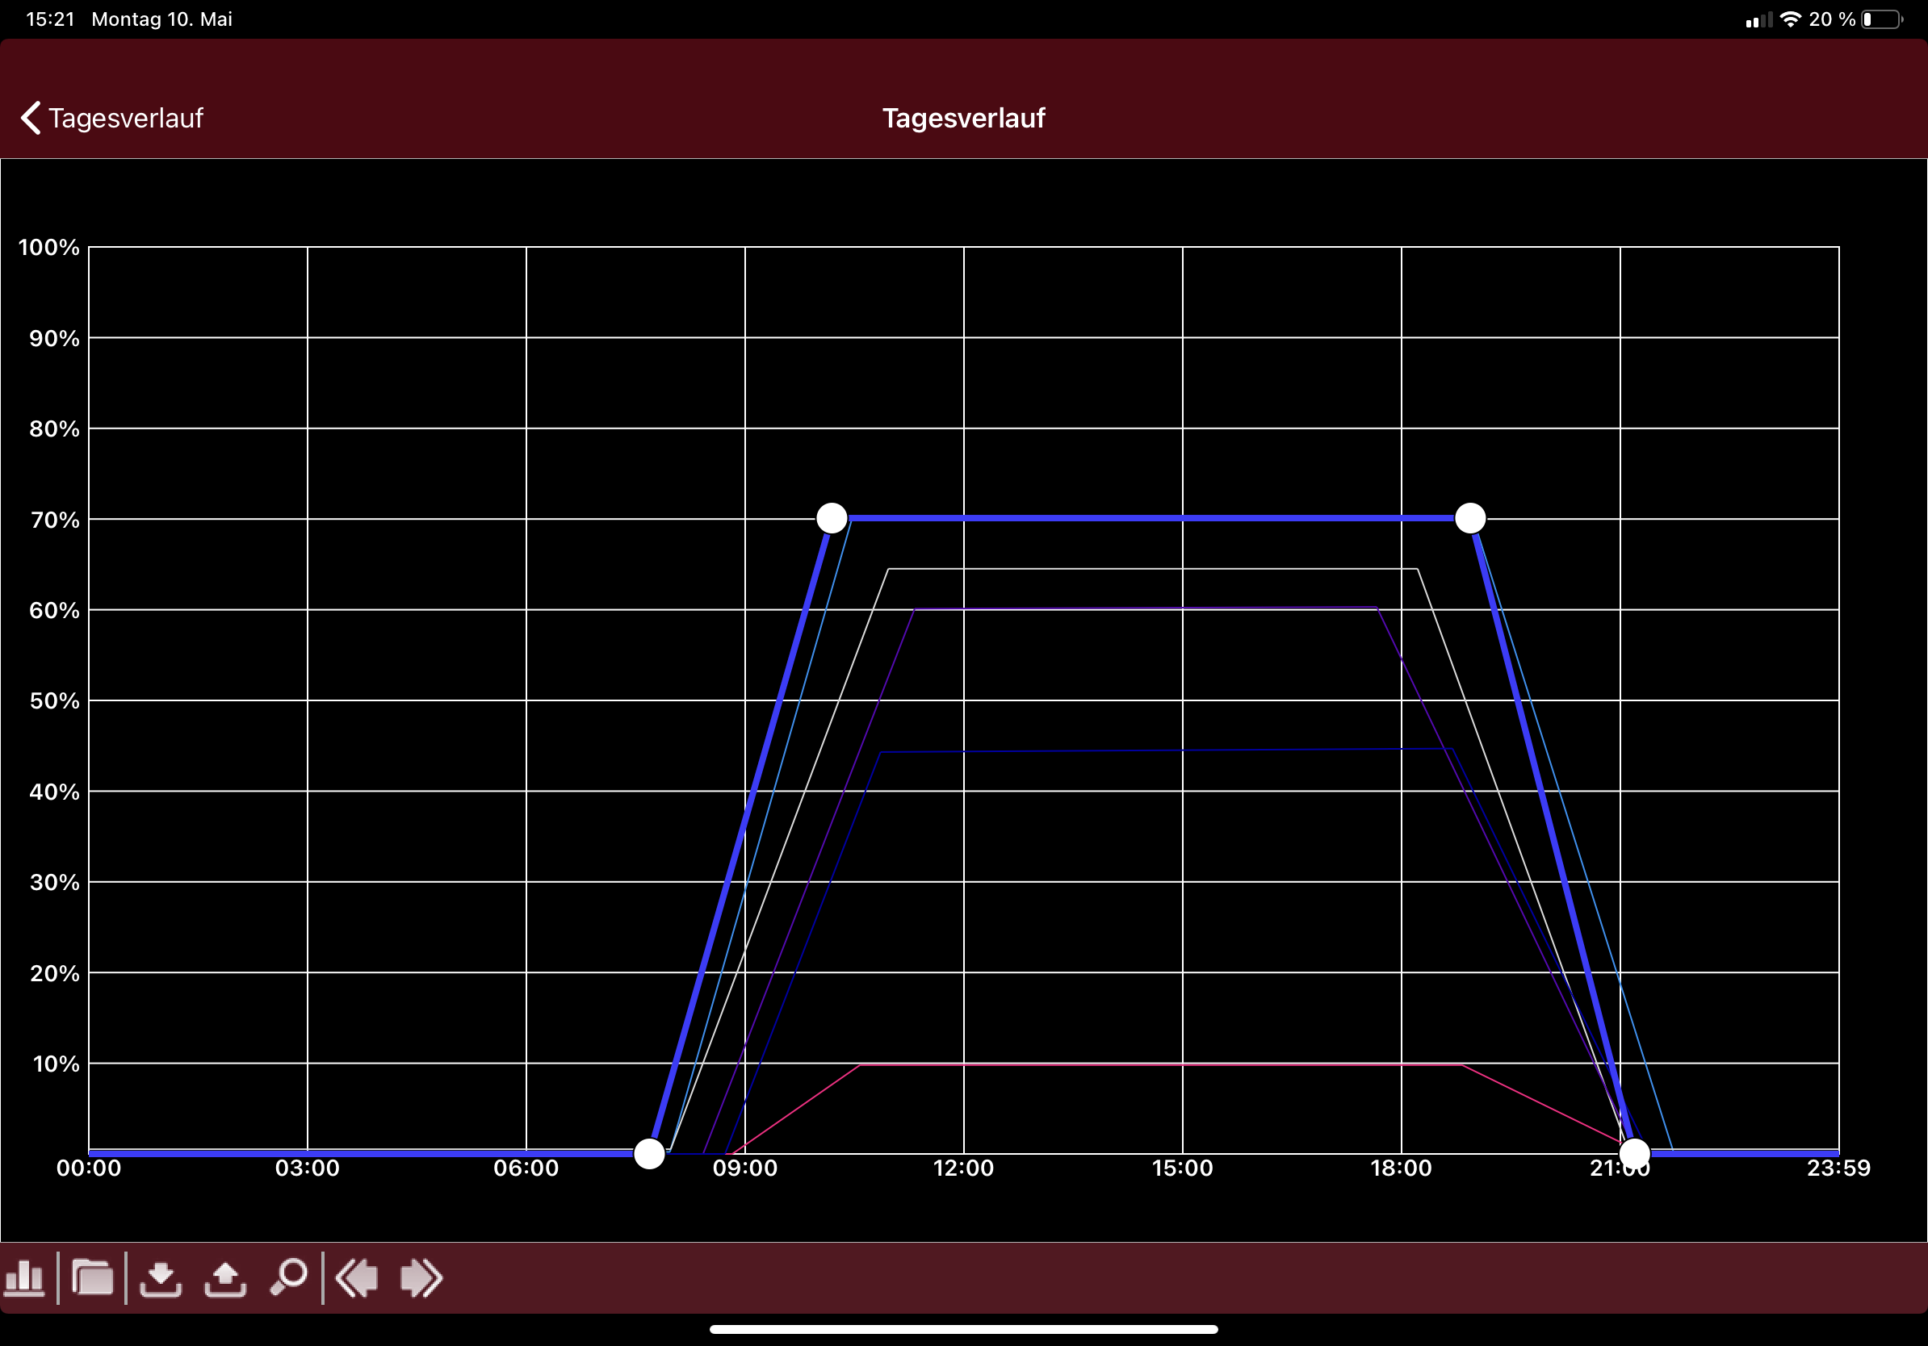The width and height of the screenshot is (1928, 1346).
Task: Tap the magnifying glass zoom icon
Action: click(289, 1278)
